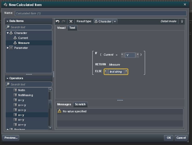
Task: Collapse the Operators panel
Action: pyautogui.click(x=8, y=78)
